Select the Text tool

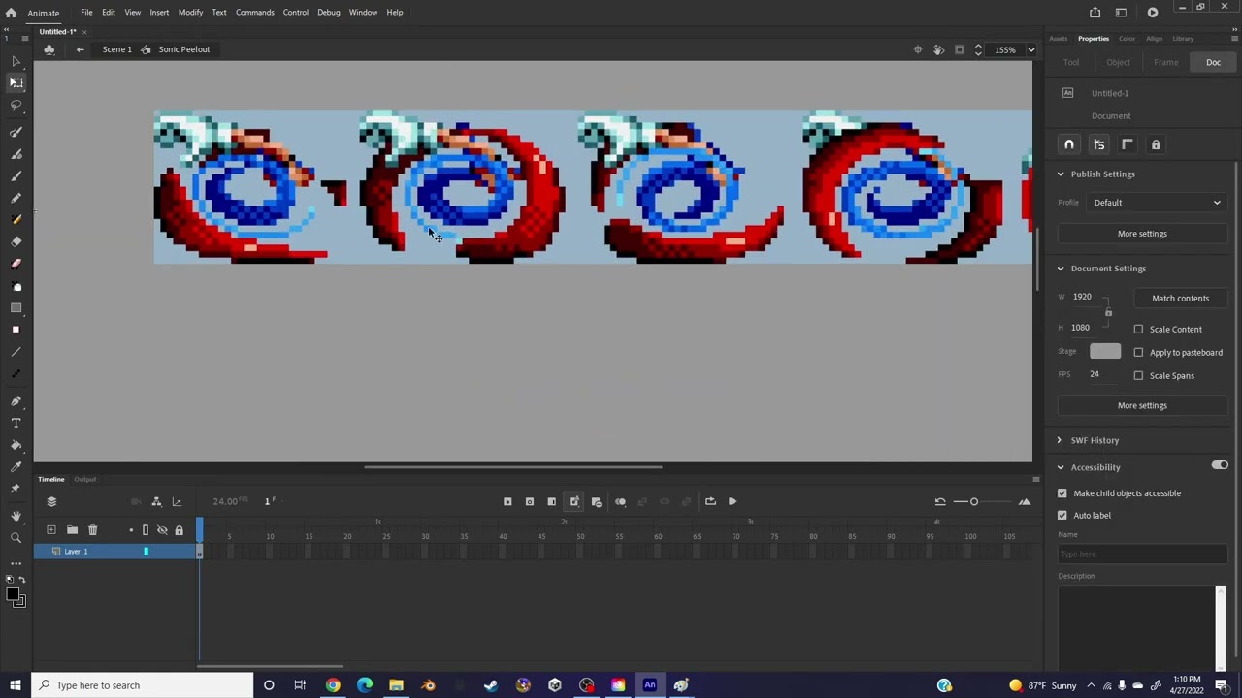[16, 424]
